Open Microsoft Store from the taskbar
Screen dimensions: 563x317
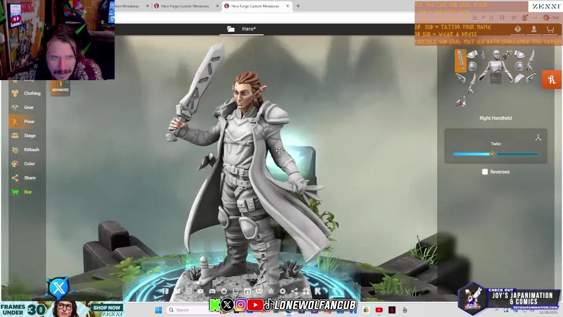click(x=366, y=310)
